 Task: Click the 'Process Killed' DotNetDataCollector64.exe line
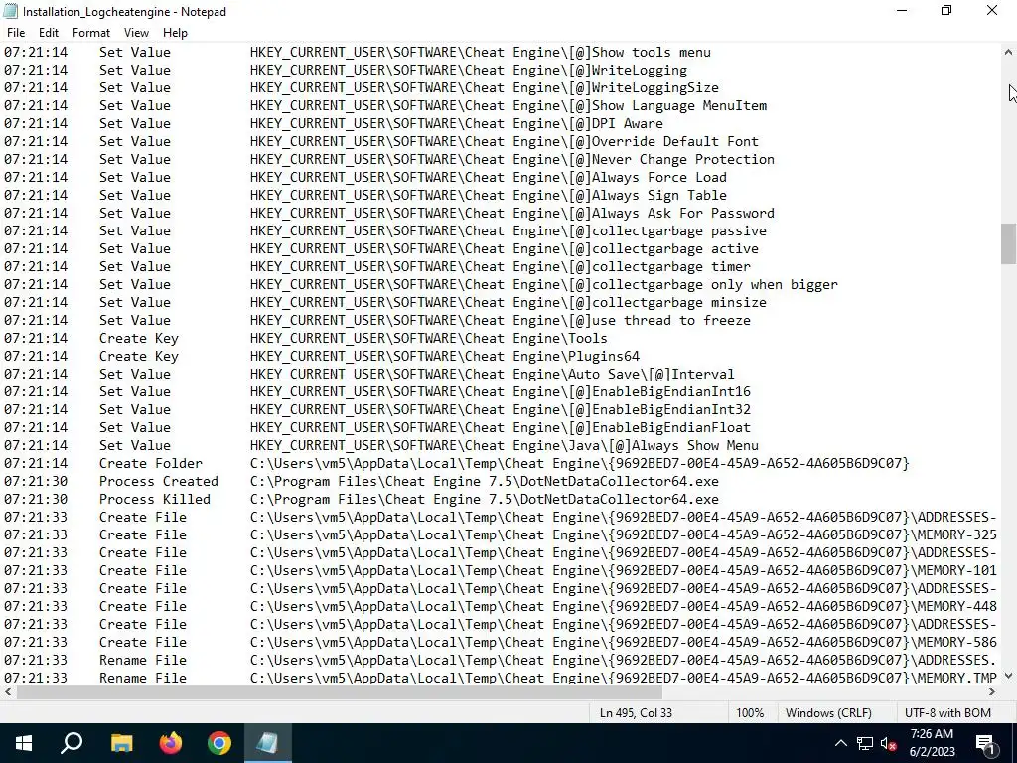point(362,500)
